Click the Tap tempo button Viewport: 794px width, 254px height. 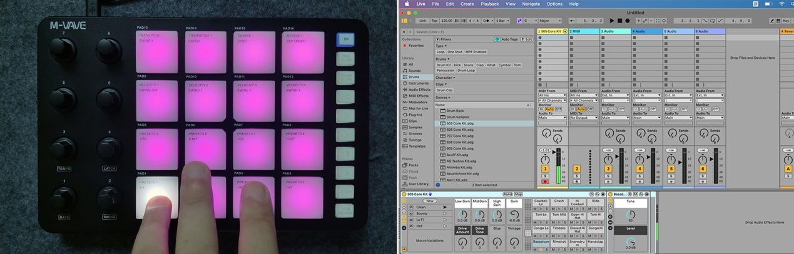pyautogui.click(x=434, y=21)
